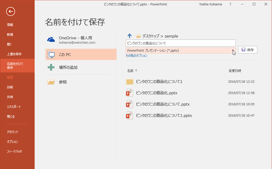Click the PowerPoint icon of ピンクのワニの商品化について1.pptx
272x169 pixels.
click(x=129, y=115)
